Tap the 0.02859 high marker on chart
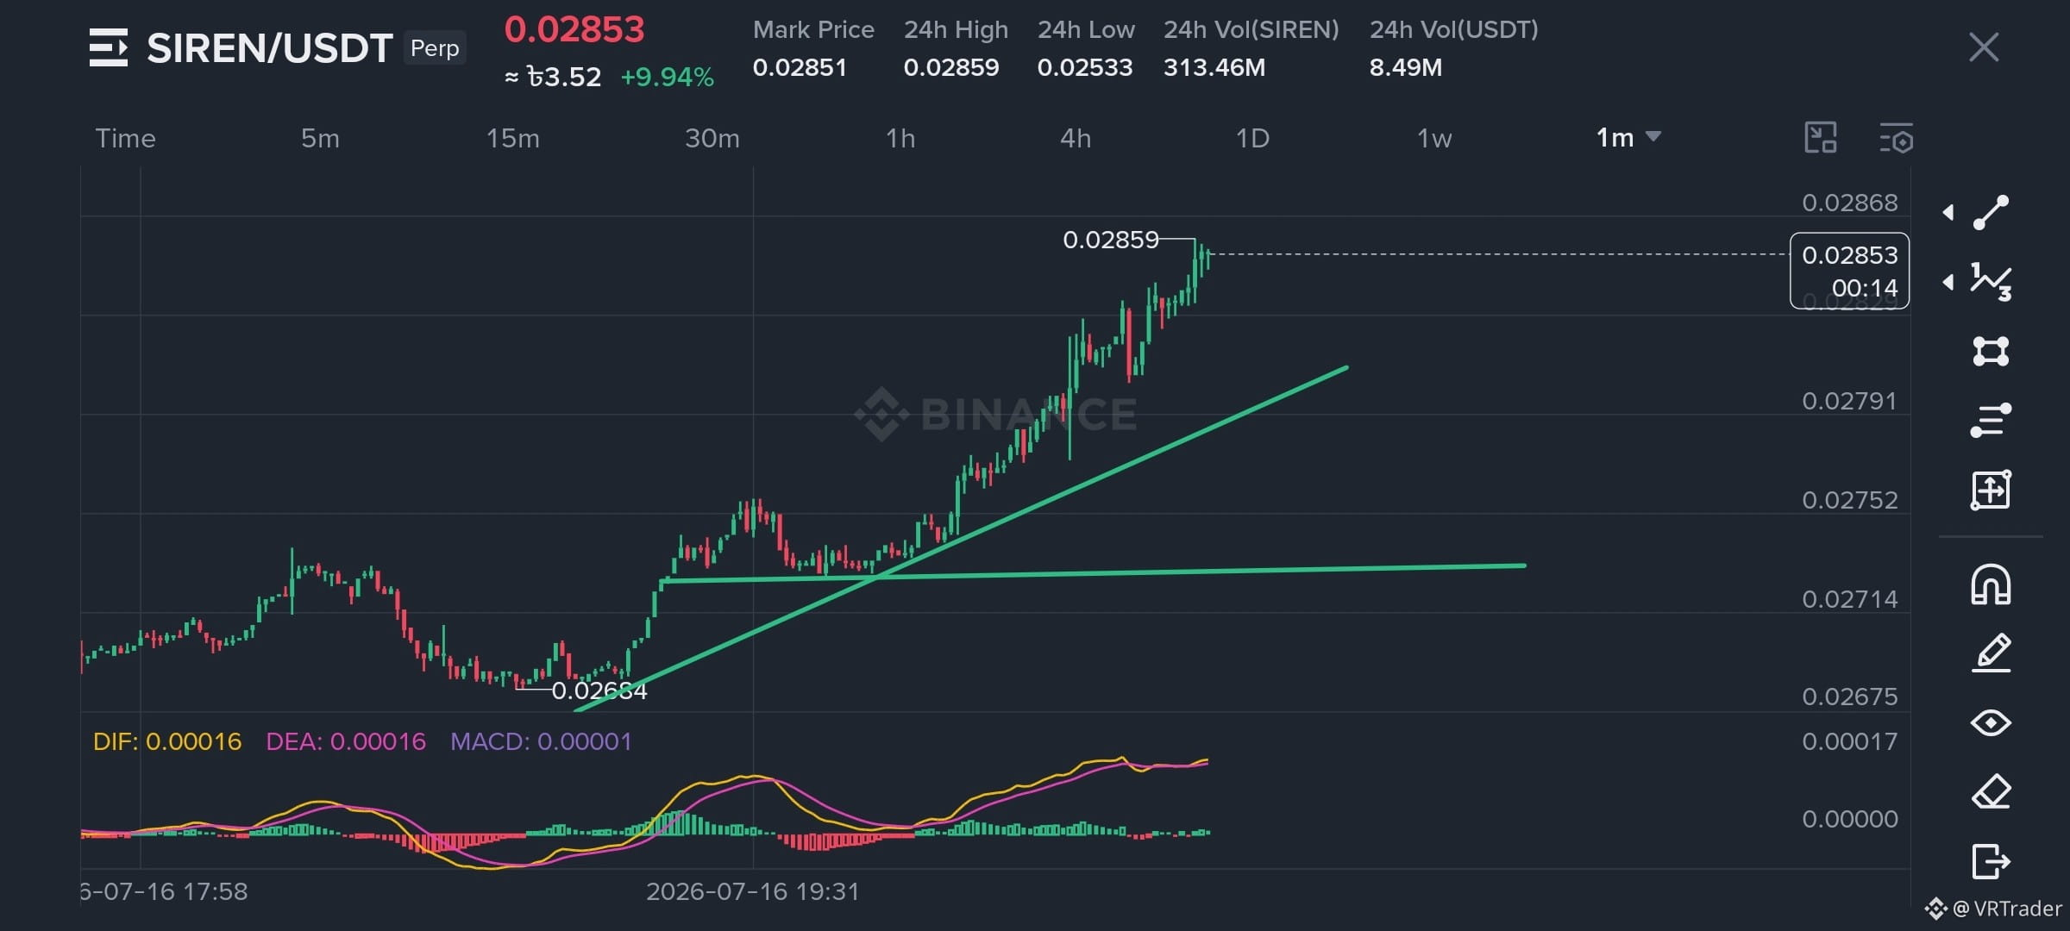The height and width of the screenshot is (931, 2070). tap(1110, 240)
